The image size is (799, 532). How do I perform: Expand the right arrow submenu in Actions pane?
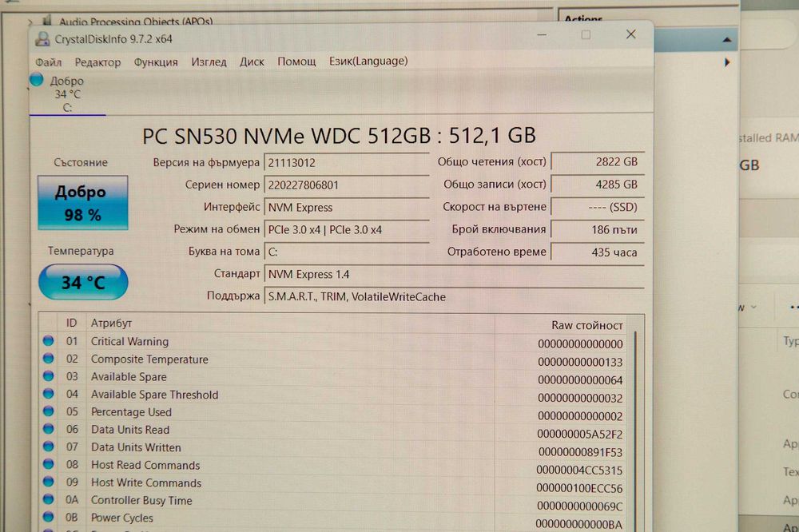coord(727,62)
